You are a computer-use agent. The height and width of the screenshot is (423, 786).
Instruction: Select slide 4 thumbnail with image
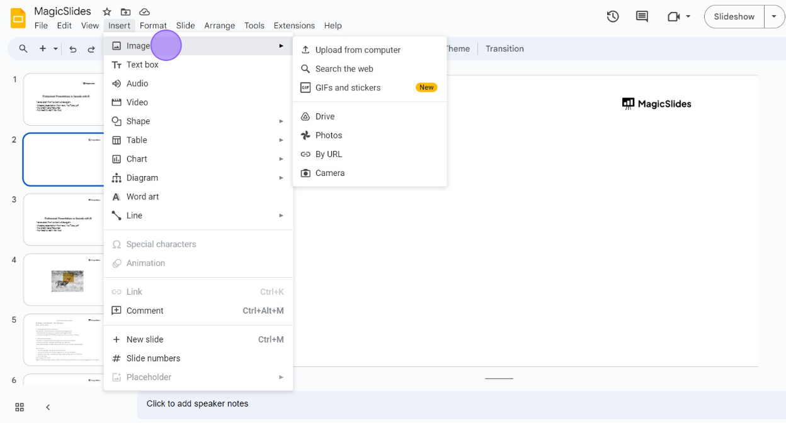(x=64, y=280)
